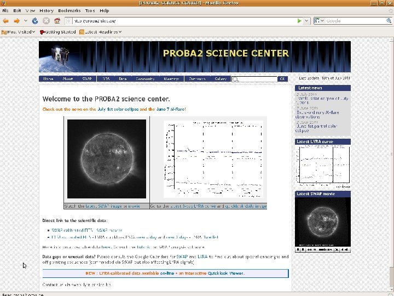Open the SWAP calibrated FITS link

pos(72,230)
